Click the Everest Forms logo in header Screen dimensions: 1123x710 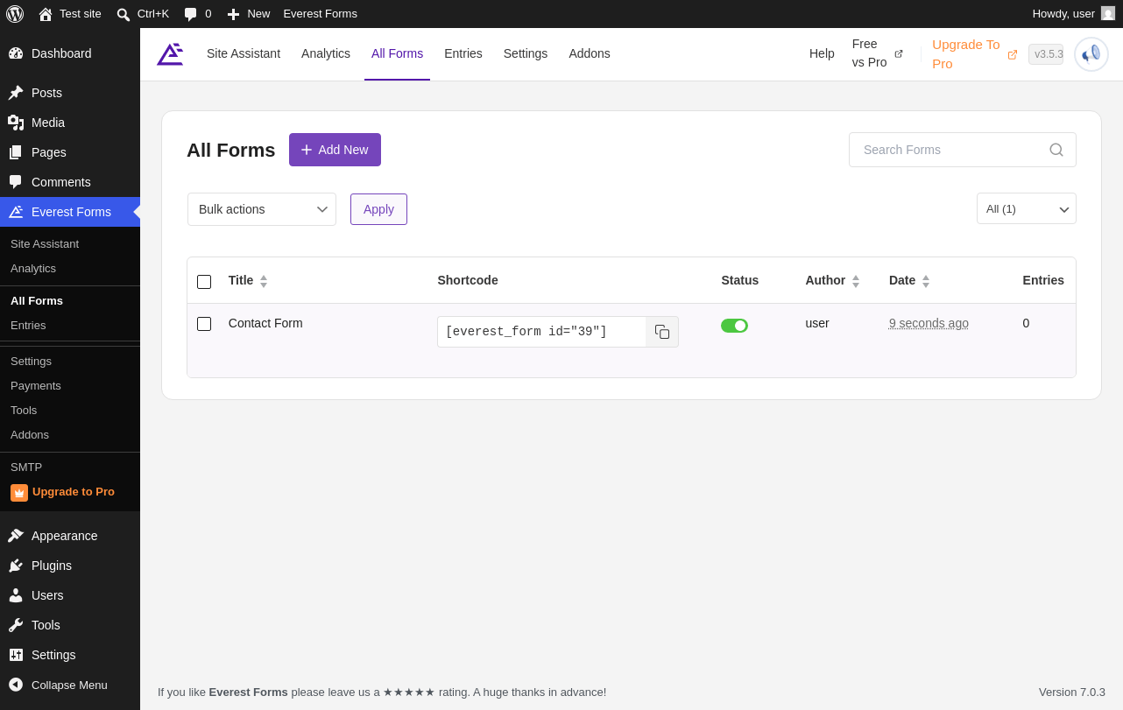pos(170,54)
